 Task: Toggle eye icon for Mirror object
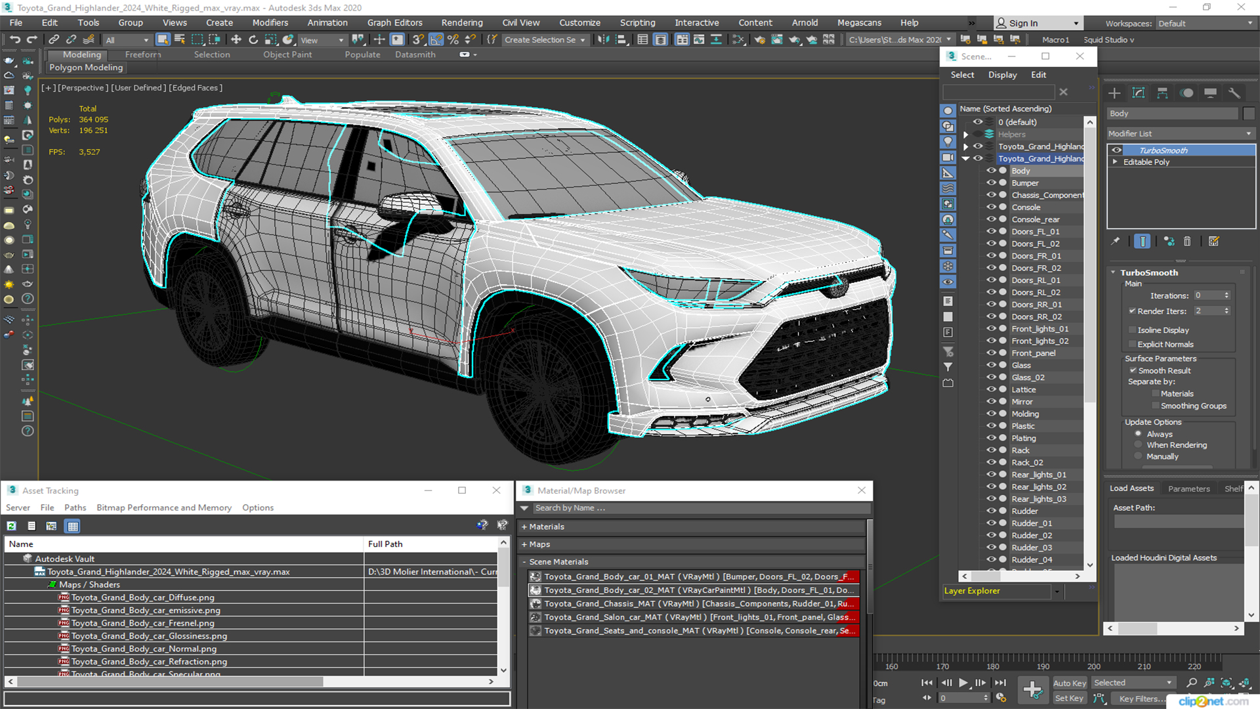tap(991, 402)
